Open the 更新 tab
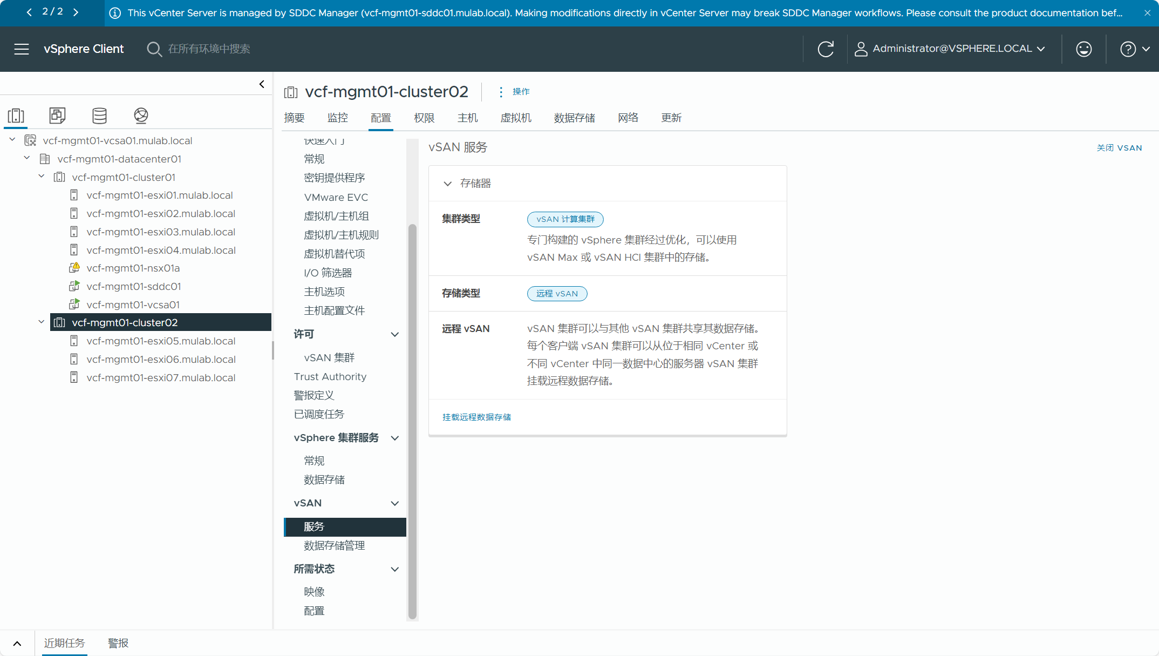The height and width of the screenshot is (656, 1159). pyautogui.click(x=671, y=118)
